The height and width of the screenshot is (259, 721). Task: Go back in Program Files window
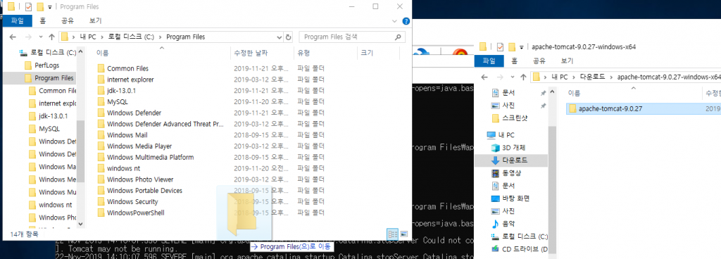click(x=13, y=37)
